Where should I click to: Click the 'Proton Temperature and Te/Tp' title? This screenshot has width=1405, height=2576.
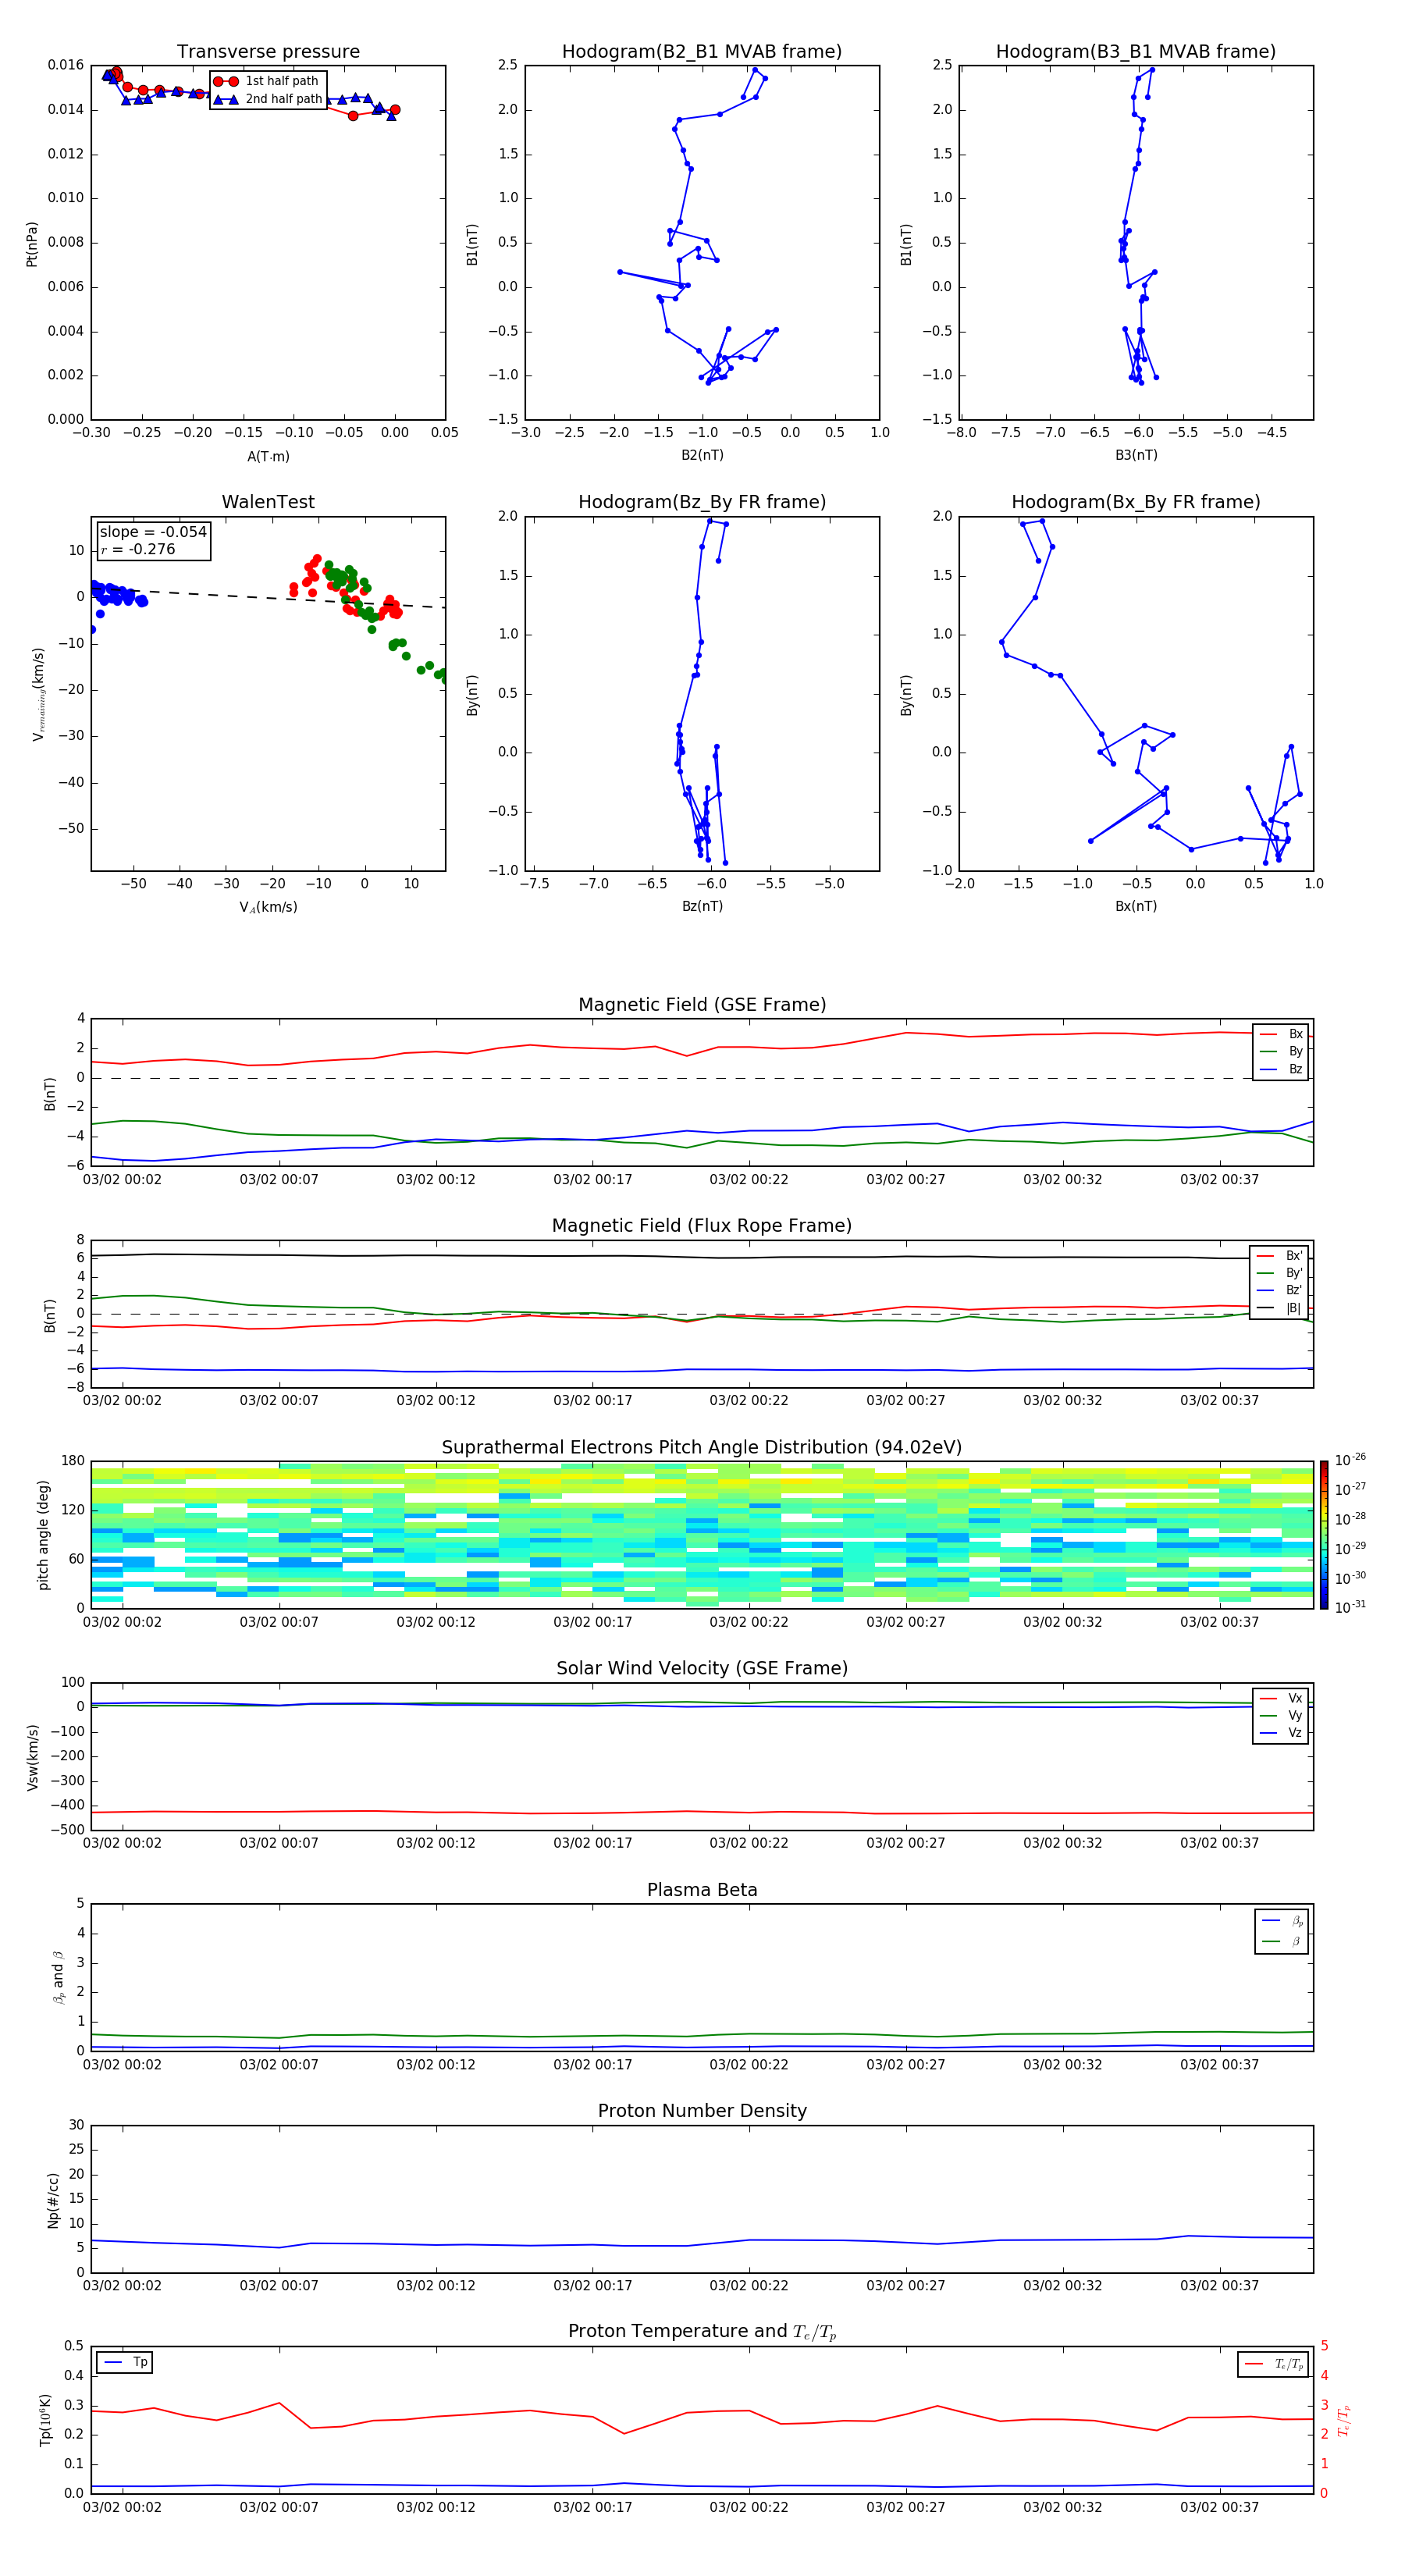coord(702,2332)
